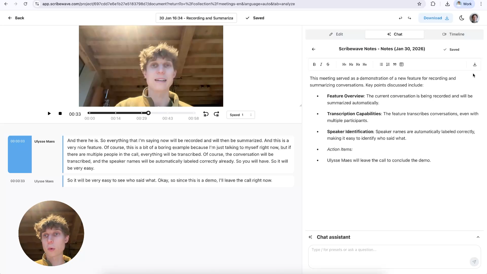The image size is (487, 274).
Task: Apply italic formatting in notes editor
Action: 321,64
